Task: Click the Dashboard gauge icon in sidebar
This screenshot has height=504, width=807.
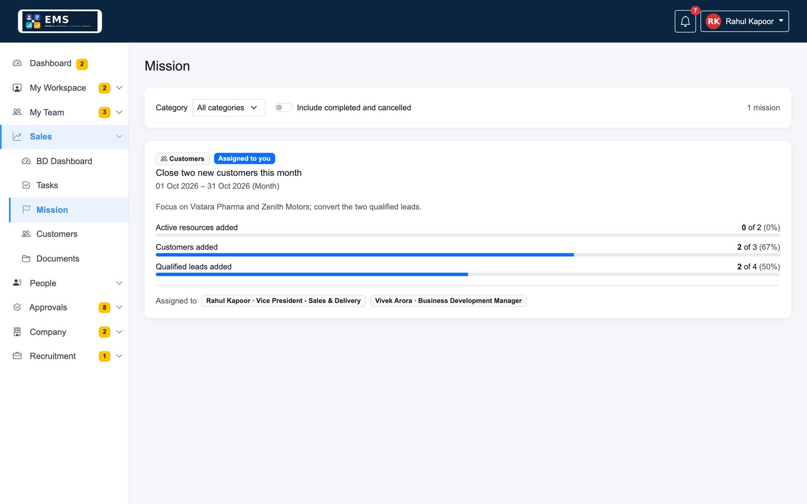Action: [x=17, y=63]
